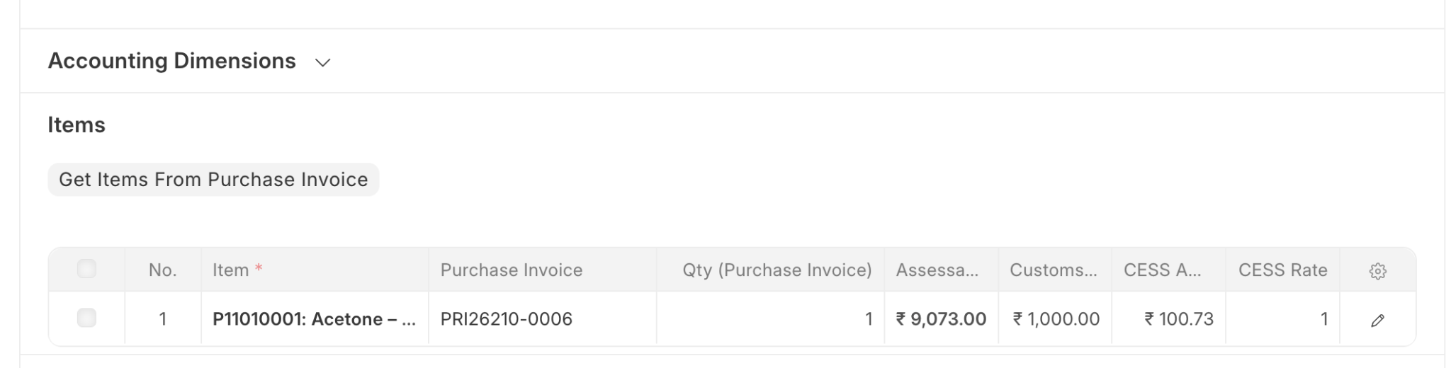Edit the ₹ 1,000.00 customs duty cell

(x=1055, y=319)
